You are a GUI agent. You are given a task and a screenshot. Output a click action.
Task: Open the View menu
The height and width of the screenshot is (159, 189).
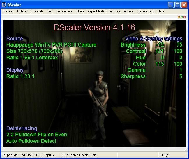(x=50, y=11)
